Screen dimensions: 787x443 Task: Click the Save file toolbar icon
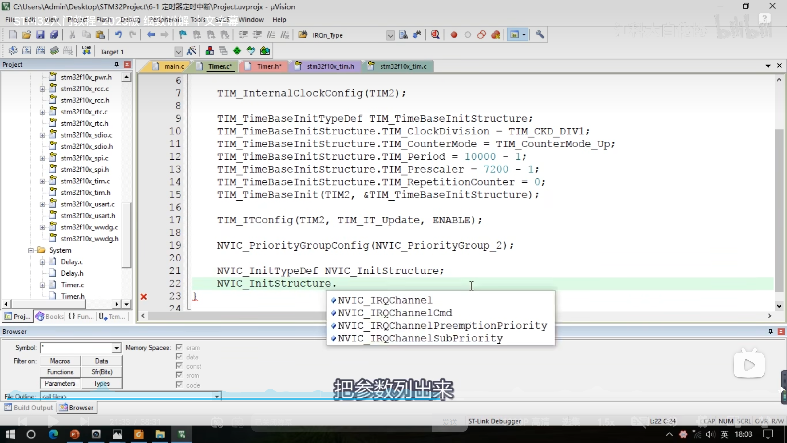pyautogui.click(x=40, y=35)
